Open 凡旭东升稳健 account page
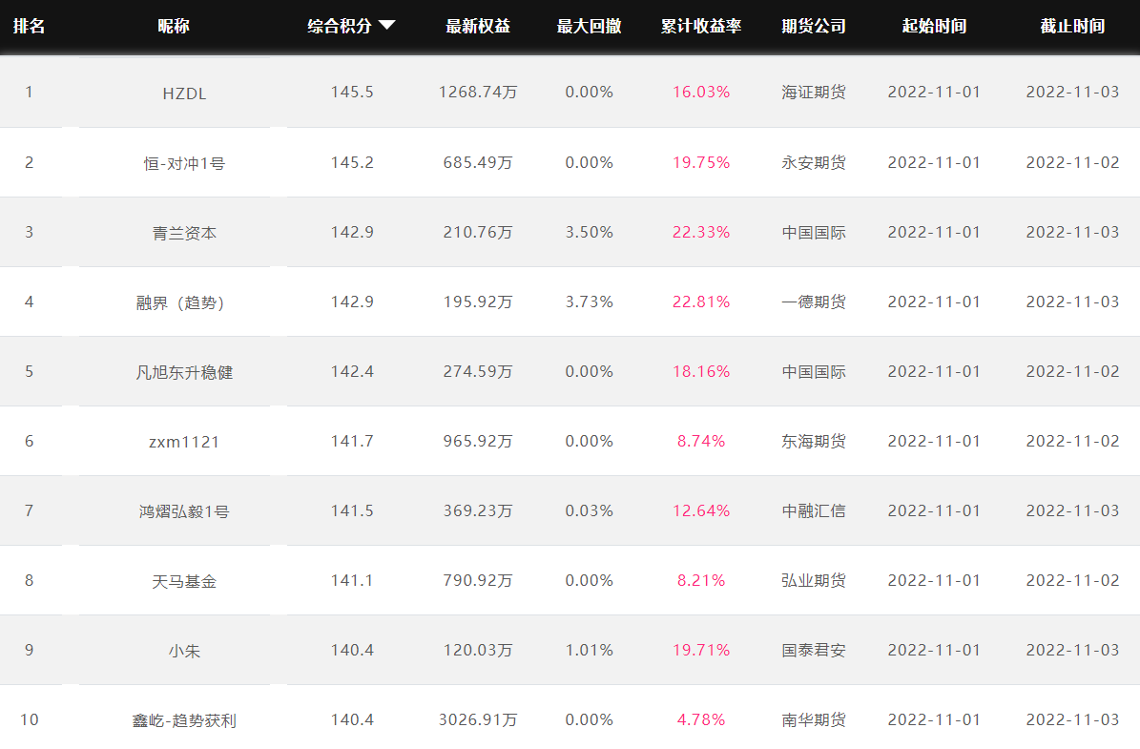The width and height of the screenshot is (1140, 749). coord(184,372)
